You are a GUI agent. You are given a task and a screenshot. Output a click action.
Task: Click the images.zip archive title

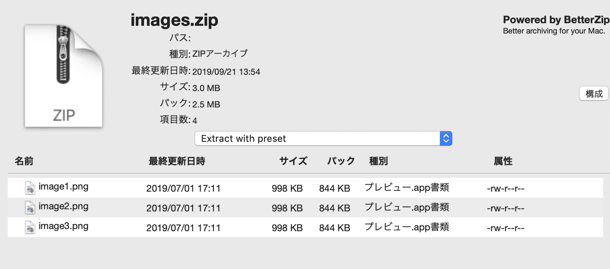pos(174,20)
